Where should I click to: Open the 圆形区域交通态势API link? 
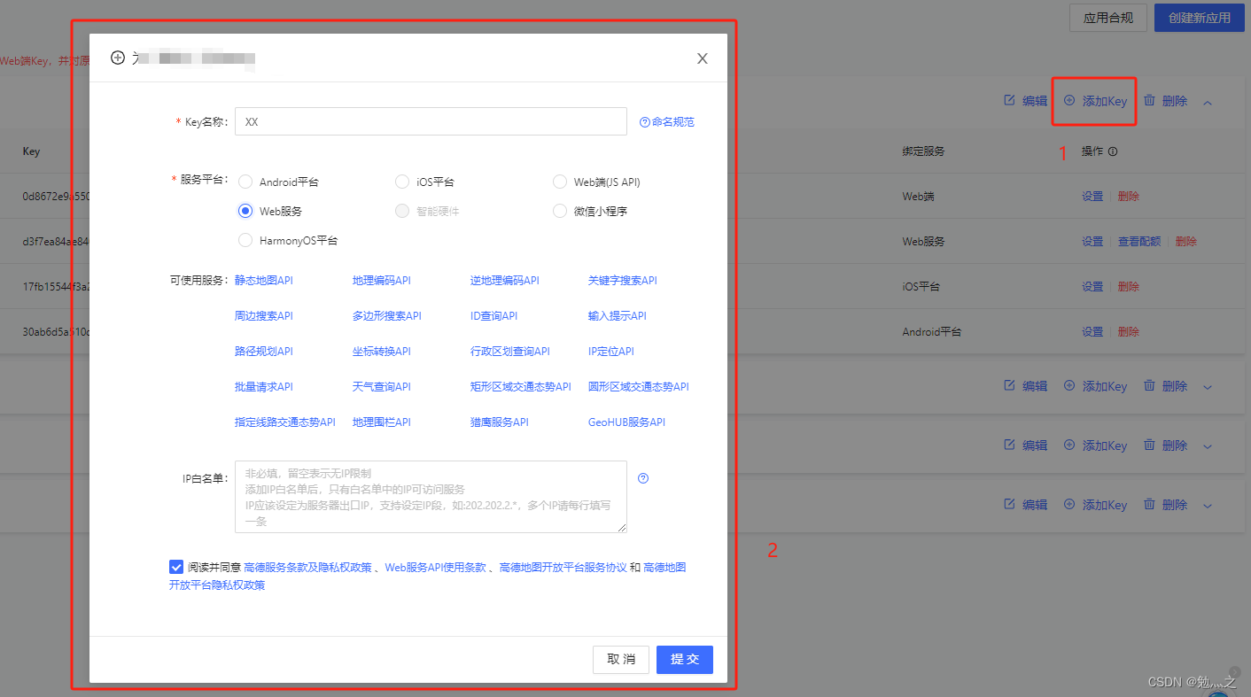pyautogui.click(x=639, y=386)
